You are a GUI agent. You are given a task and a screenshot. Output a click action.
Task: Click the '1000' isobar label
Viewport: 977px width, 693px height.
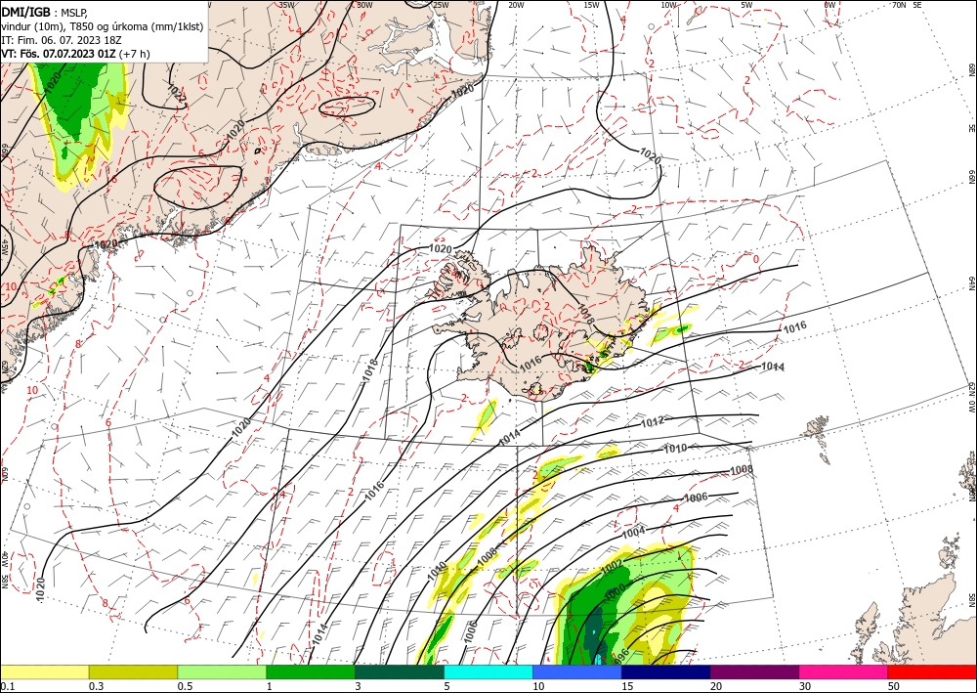click(x=615, y=592)
